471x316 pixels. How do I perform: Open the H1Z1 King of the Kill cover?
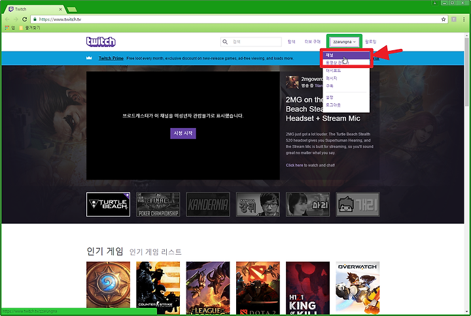(307, 288)
